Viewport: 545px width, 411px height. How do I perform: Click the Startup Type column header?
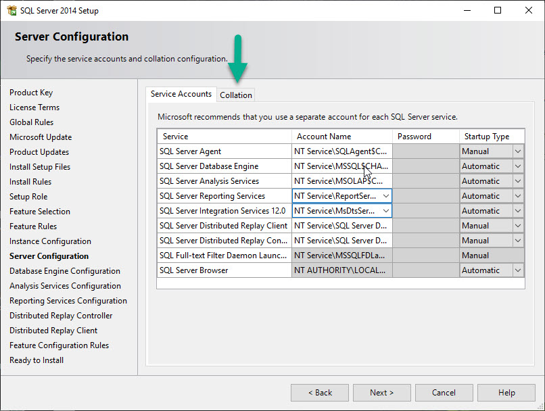492,137
